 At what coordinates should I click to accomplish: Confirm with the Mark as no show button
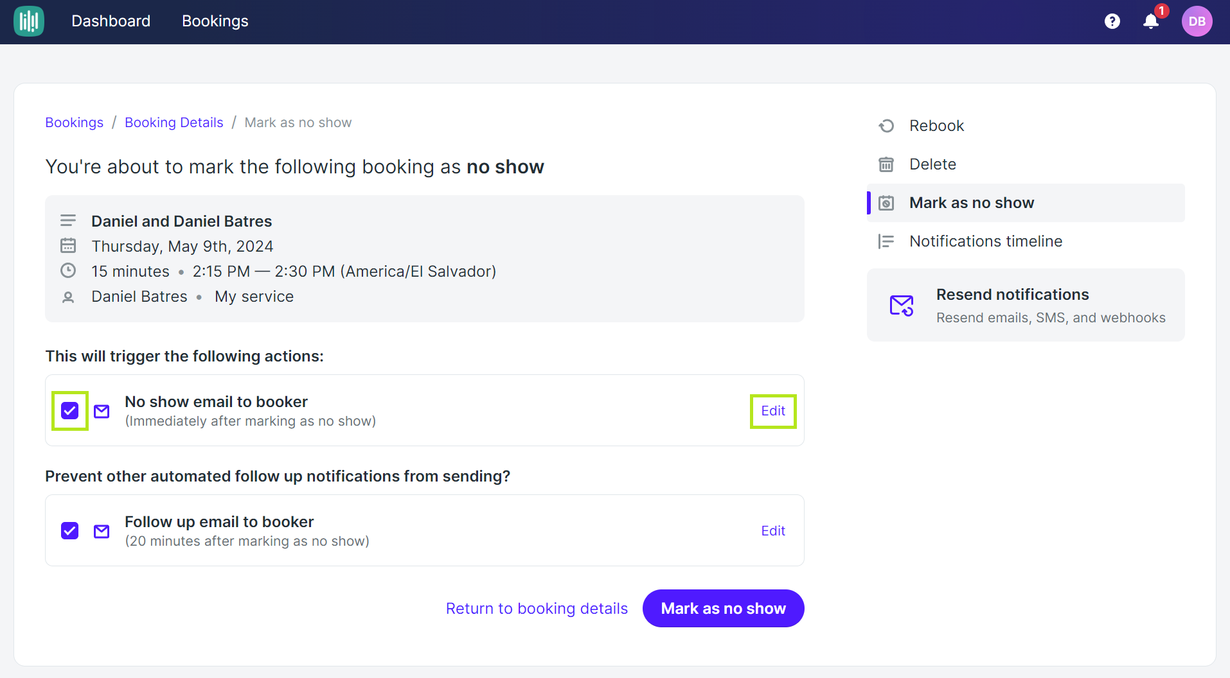pos(724,609)
